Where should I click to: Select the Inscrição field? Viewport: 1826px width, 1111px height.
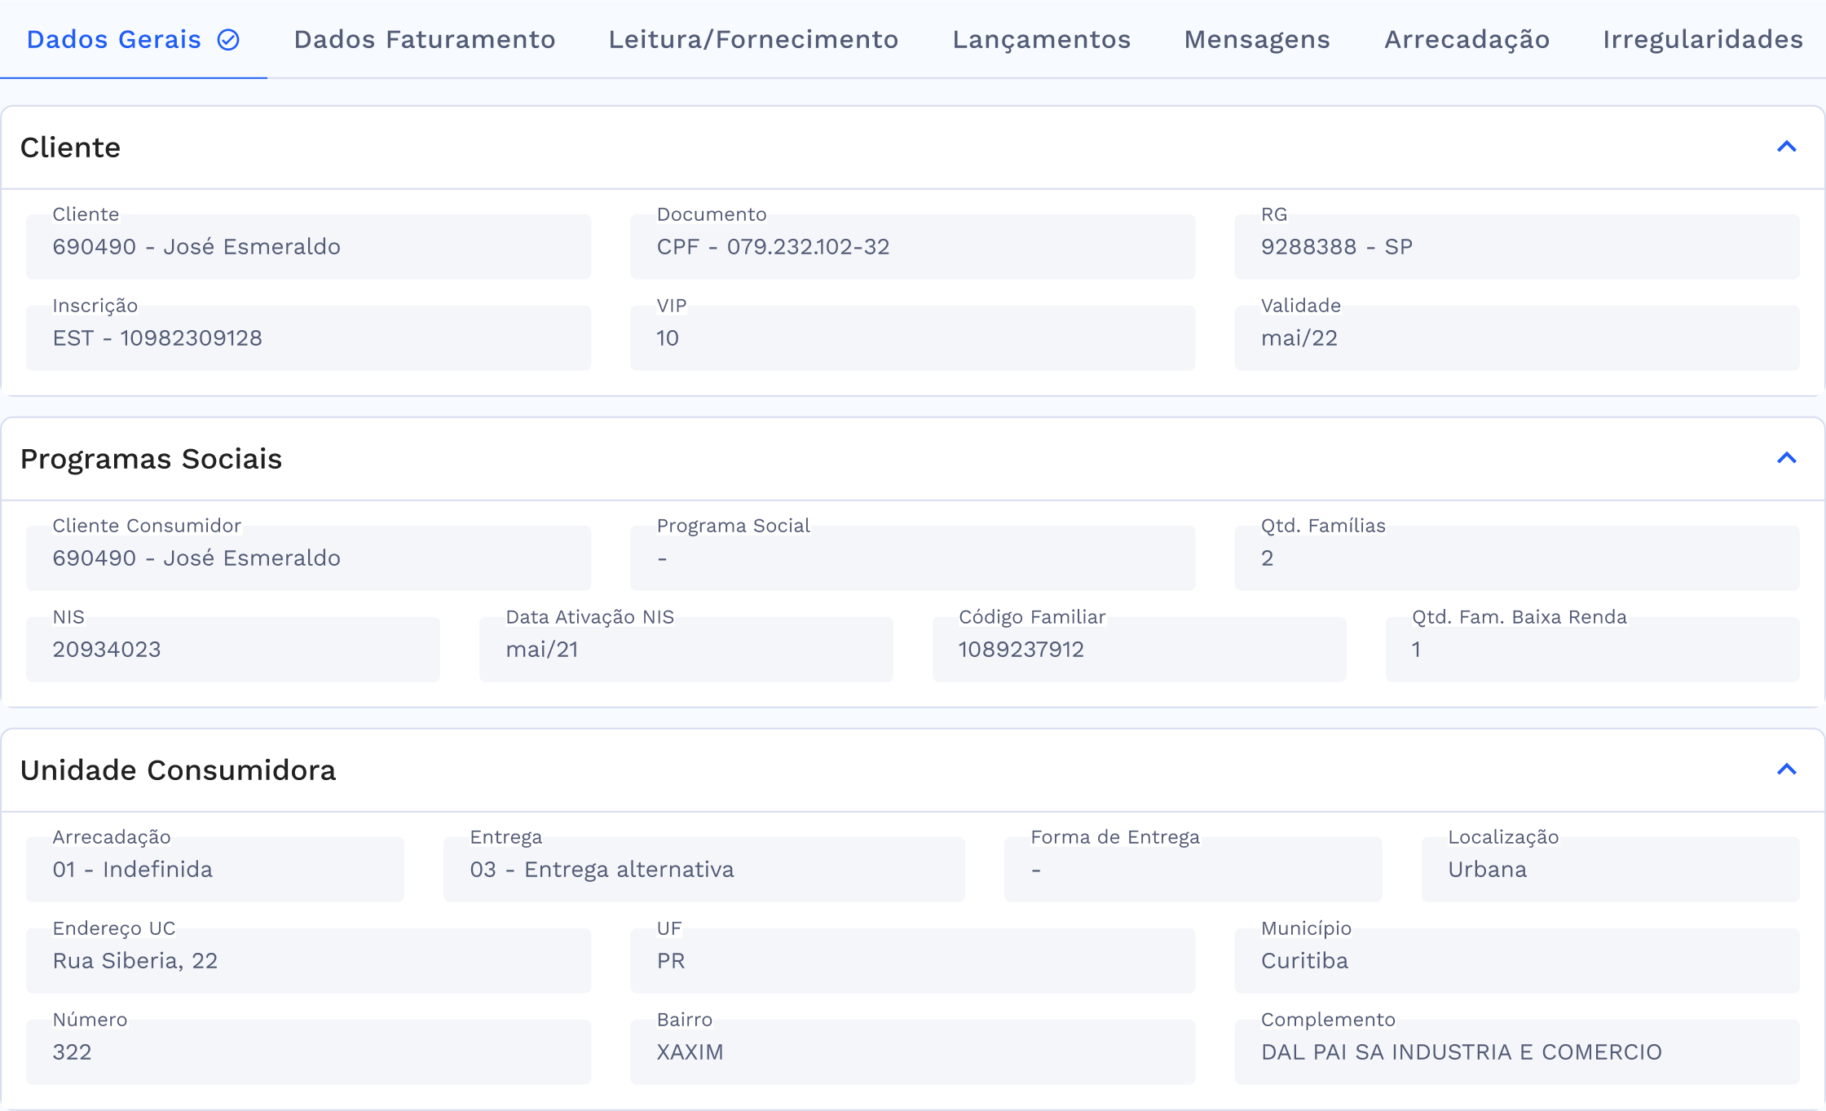point(308,338)
